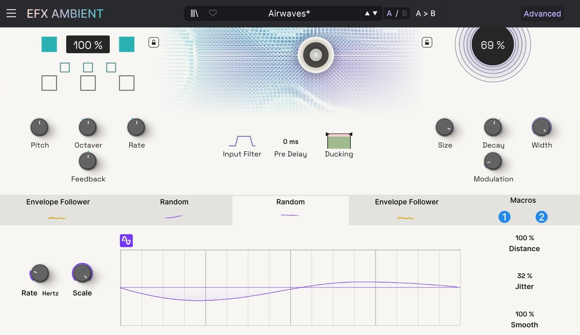Toggle the left lock icon
This screenshot has height=335, width=580.
[153, 42]
